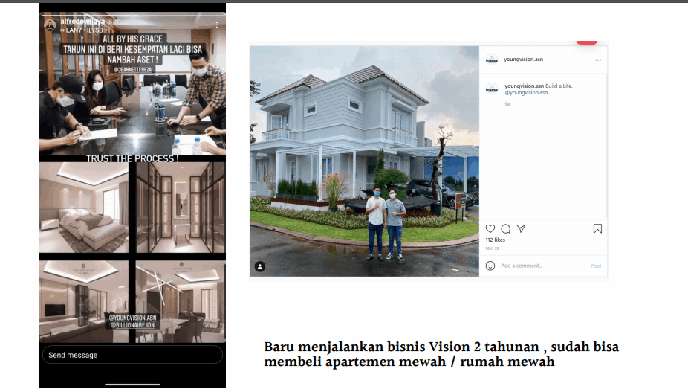The height and width of the screenshot is (392, 688).
Task: Open the emoji picker in comment box
Action: [x=490, y=266]
